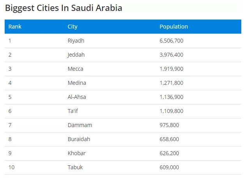
Task: Select the Al-Ahsa cell
Action: [x=77, y=97]
